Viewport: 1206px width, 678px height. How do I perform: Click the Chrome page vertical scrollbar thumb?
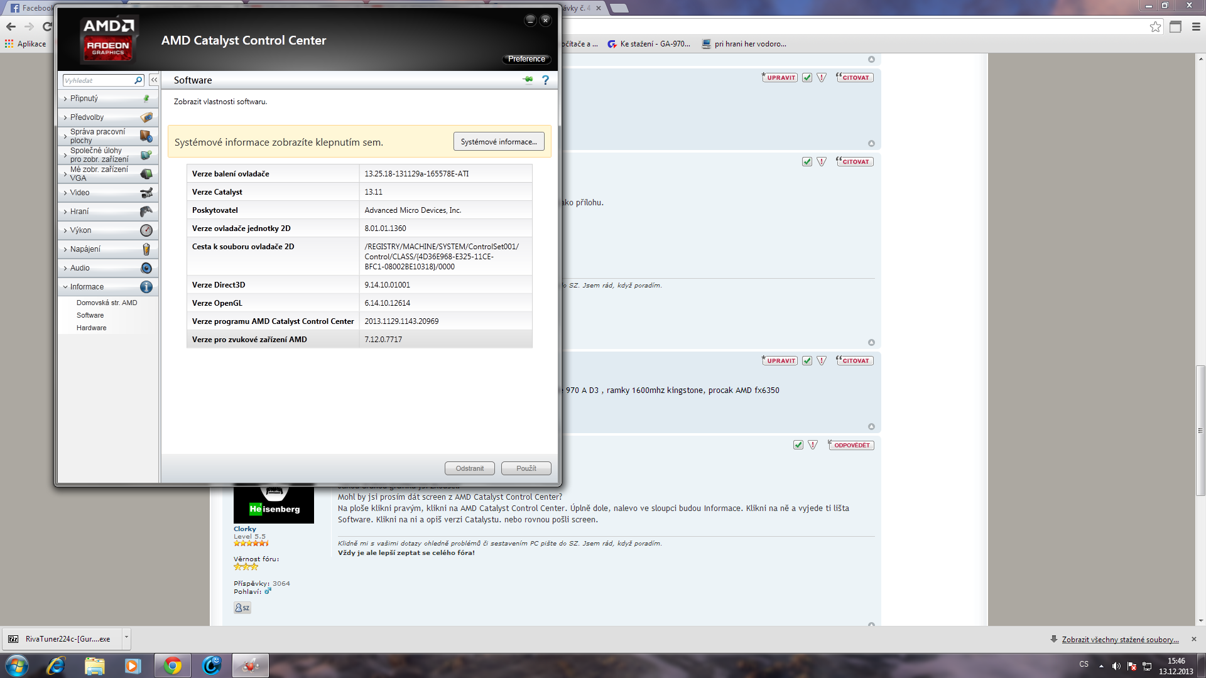click(1200, 430)
